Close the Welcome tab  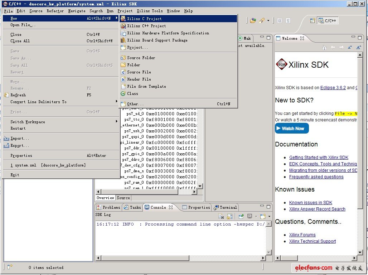click(302, 38)
